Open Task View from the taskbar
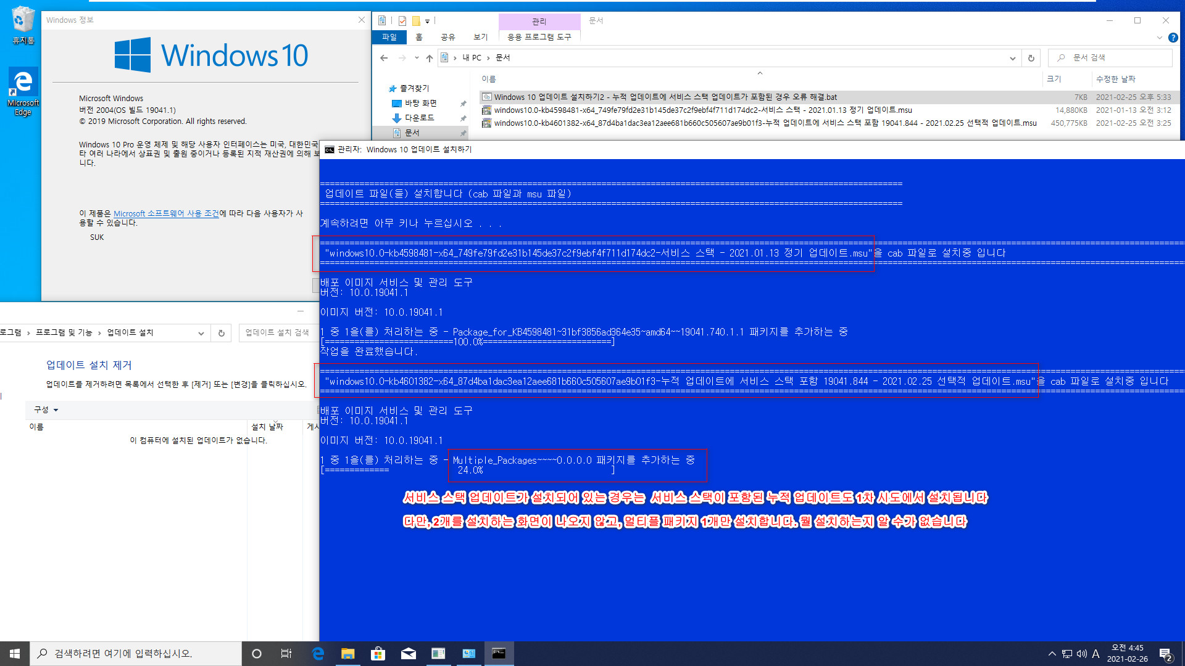 pyautogui.click(x=286, y=654)
